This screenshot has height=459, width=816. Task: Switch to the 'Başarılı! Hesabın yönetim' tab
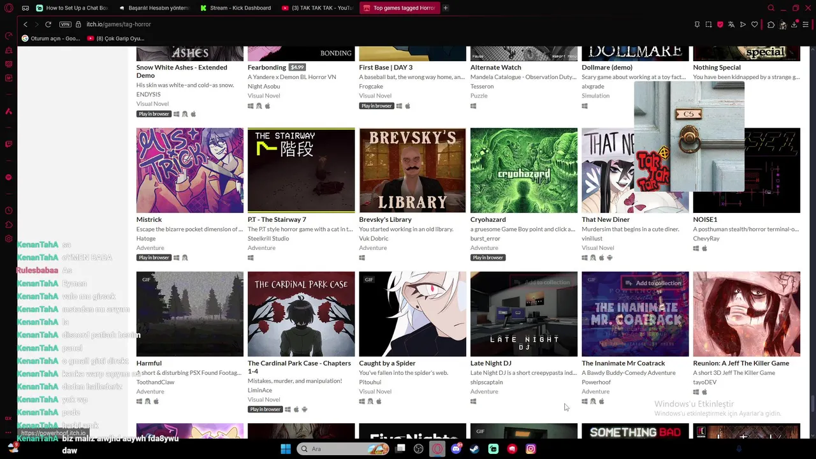[154, 8]
